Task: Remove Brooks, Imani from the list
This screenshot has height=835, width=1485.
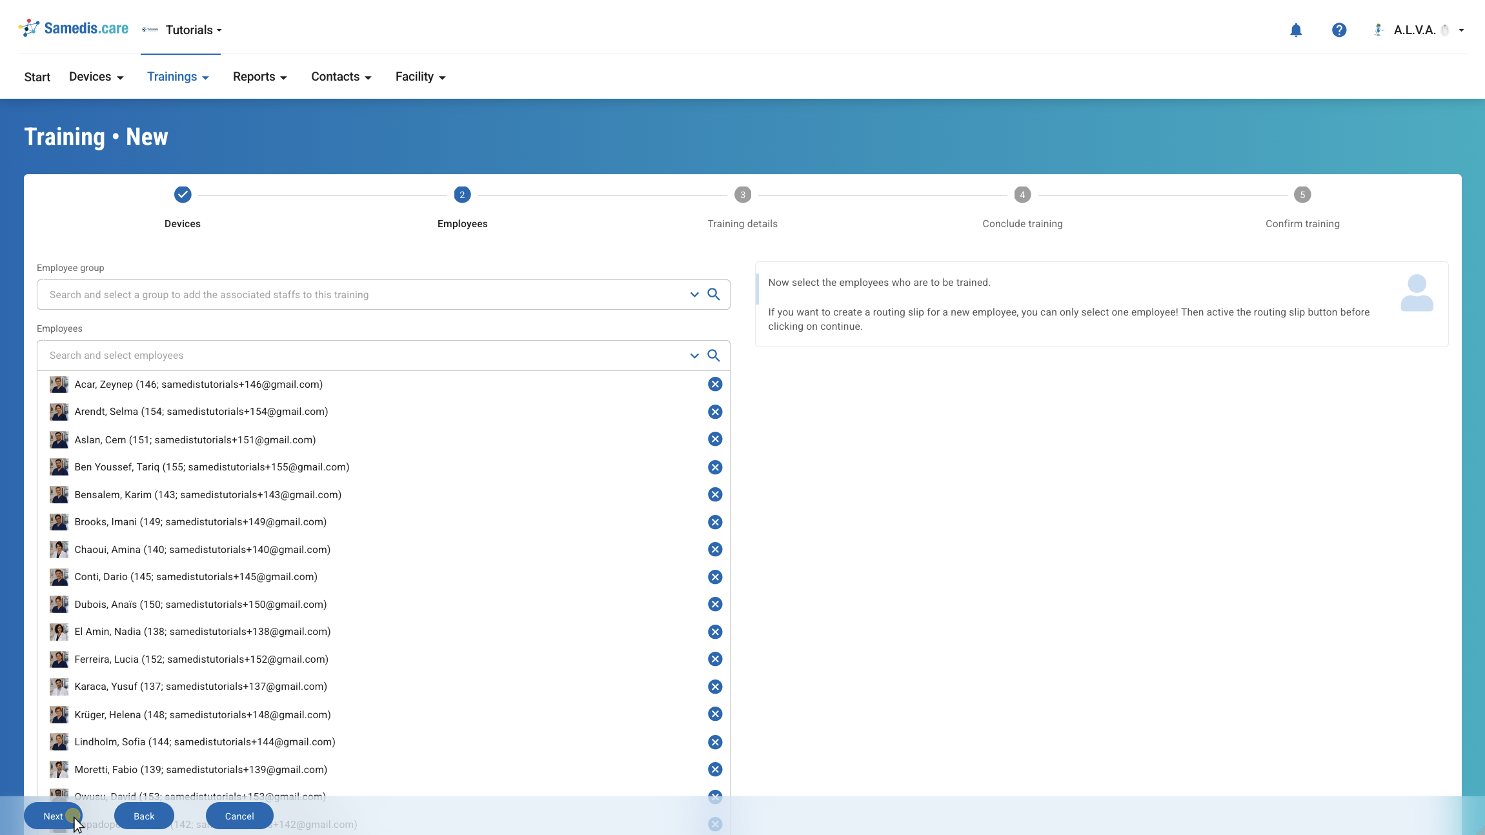Action: coord(715,522)
